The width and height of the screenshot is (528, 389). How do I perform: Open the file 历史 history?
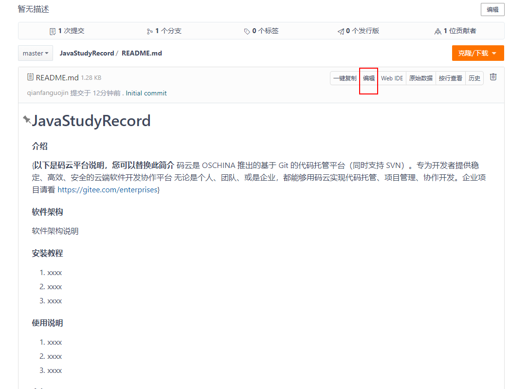click(x=474, y=78)
